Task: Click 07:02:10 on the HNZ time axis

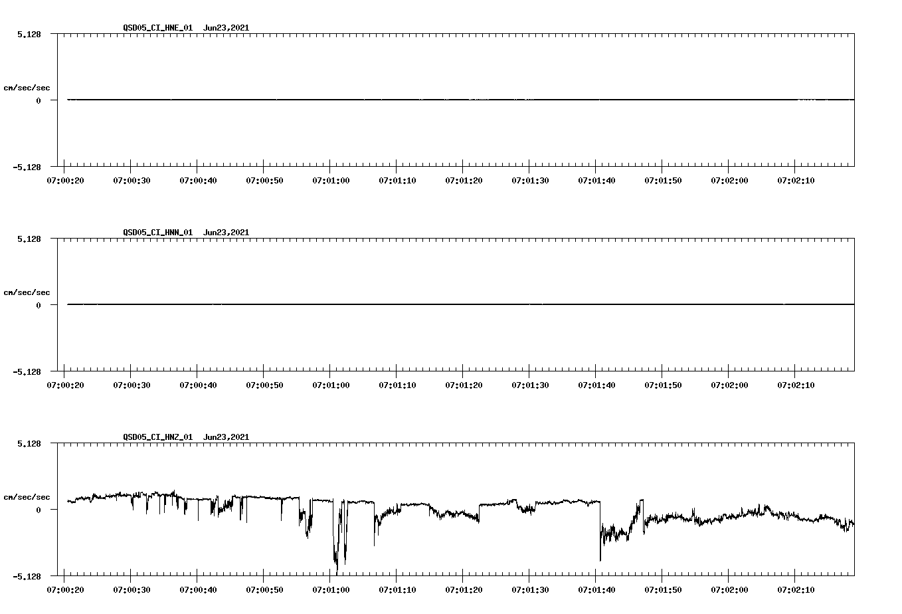Action: (x=796, y=590)
